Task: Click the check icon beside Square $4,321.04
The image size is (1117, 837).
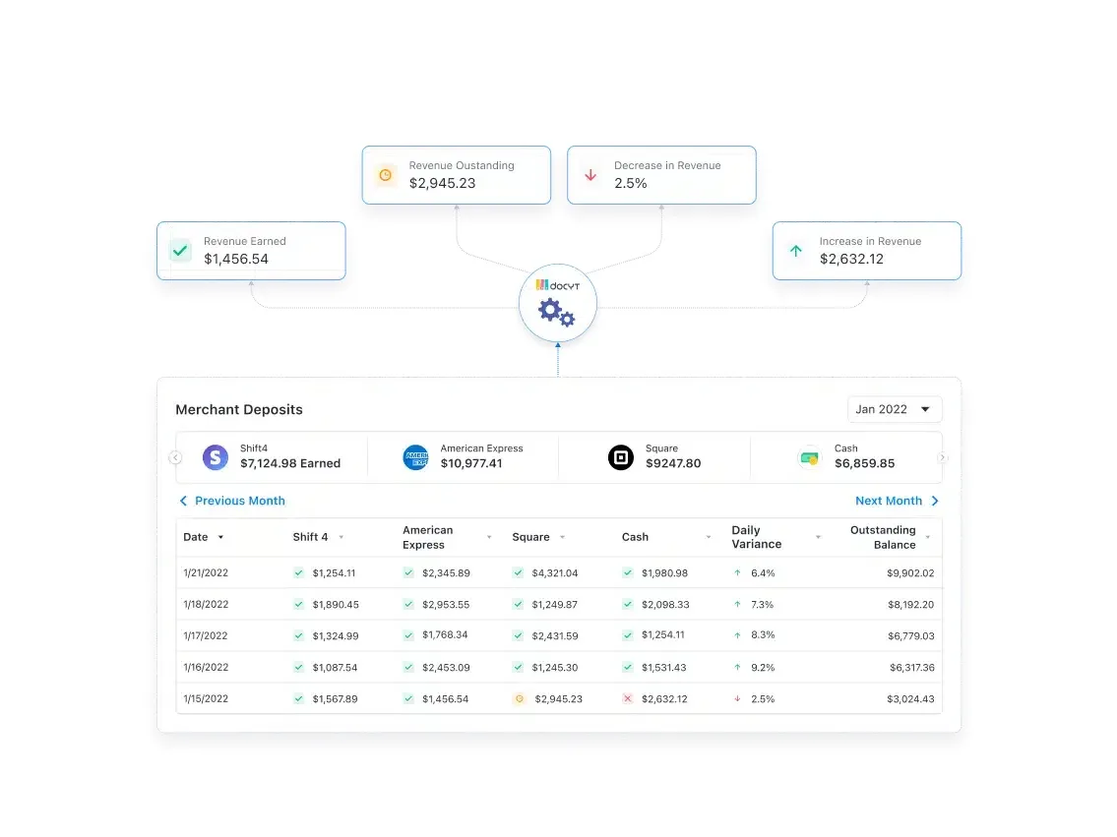Action: 518,573
